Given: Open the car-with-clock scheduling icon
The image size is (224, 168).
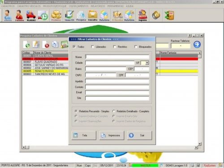Looking at the screenshot, I should click(x=43, y=15).
